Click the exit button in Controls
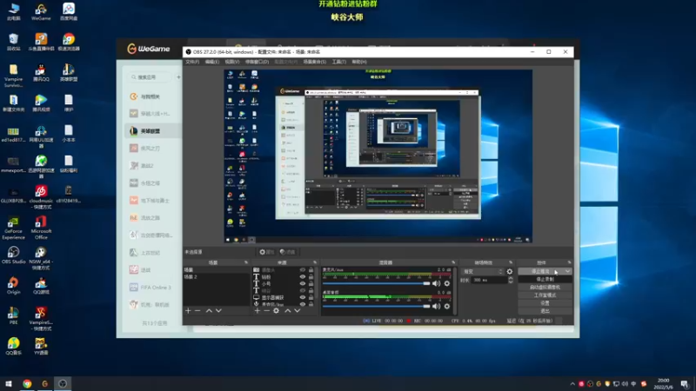696x391 pixels. point(545,311)
